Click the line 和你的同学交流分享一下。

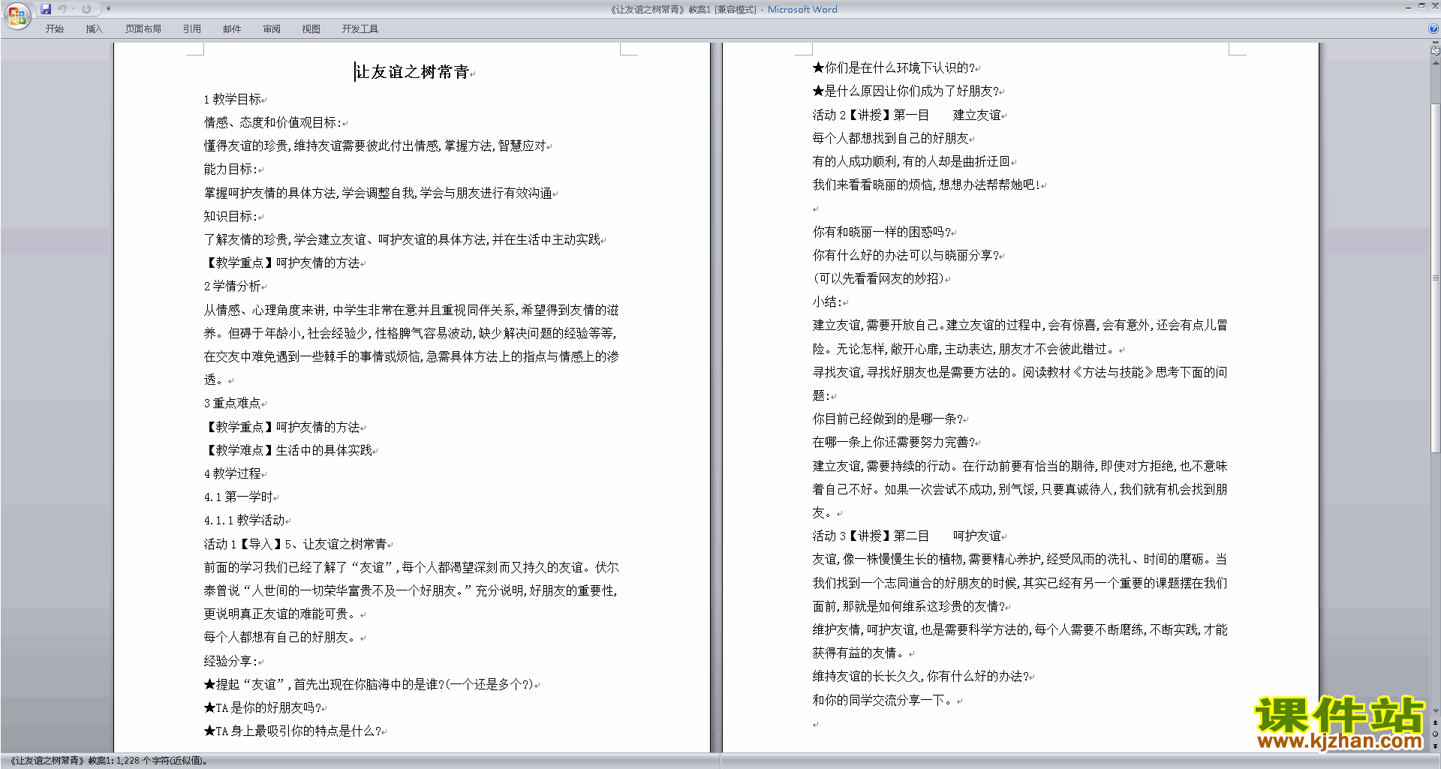883,700
